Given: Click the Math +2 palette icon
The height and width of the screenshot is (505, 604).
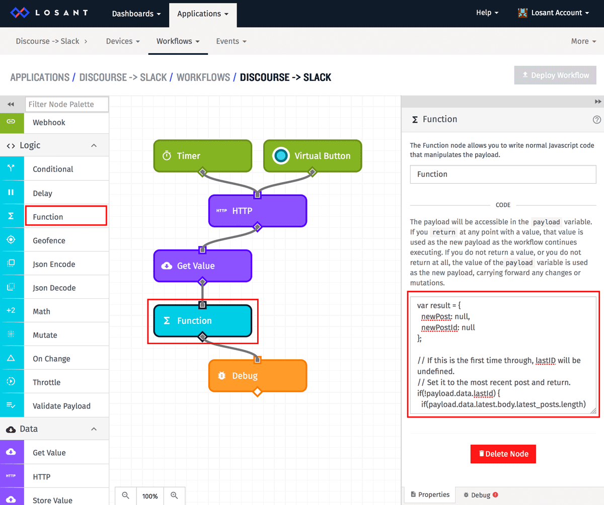Looking at the screenshot, I should [x=11, y=311].
